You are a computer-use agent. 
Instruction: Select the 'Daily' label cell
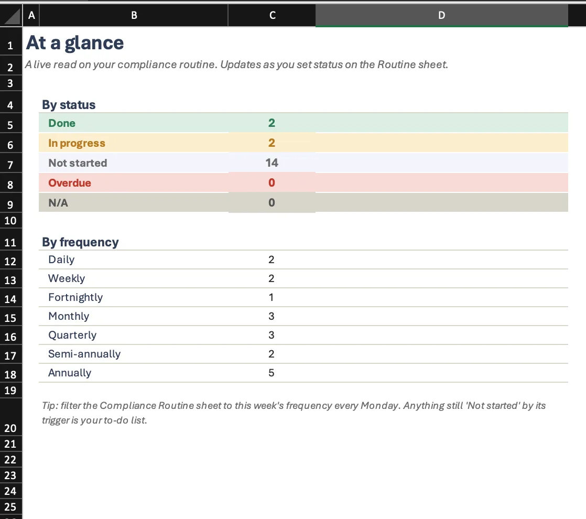tap(134, 259)
